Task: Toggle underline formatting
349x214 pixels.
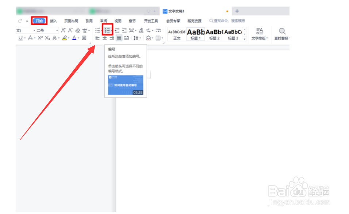Action: 20,38
